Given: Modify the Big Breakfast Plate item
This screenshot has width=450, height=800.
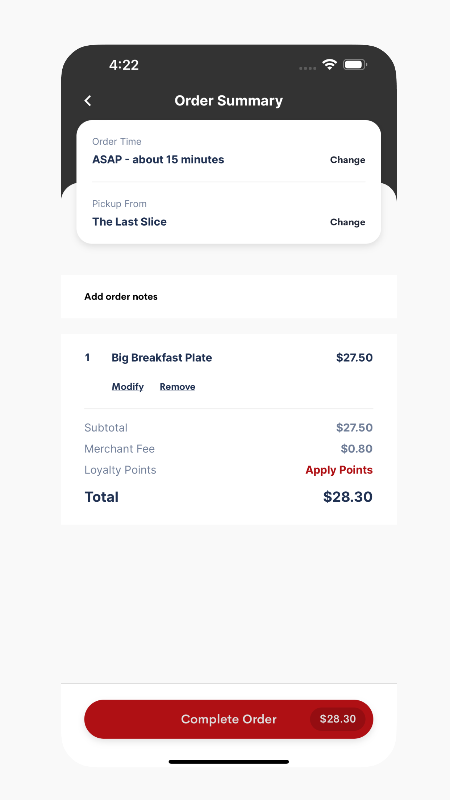Looking at the screenshot, I should click(x=128, y=387).
